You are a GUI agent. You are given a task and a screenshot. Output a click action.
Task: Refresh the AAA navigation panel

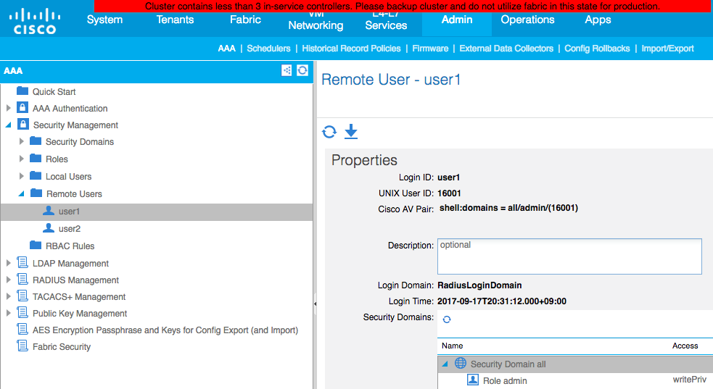(302, 70)
